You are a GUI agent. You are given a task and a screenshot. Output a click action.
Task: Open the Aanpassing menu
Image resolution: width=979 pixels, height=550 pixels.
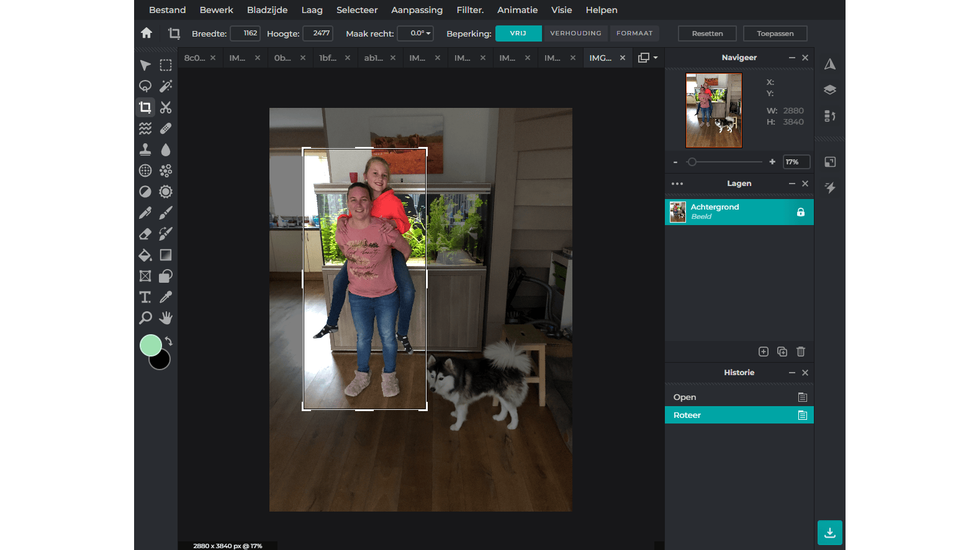[417, 10]
